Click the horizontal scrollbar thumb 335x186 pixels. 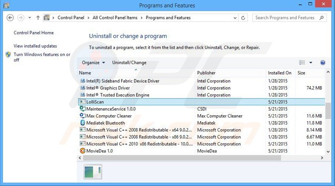pyautogui.click(x=182, y=158)
